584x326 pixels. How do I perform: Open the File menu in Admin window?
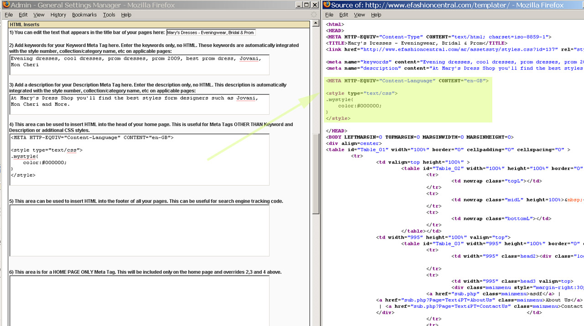(9, 15)
